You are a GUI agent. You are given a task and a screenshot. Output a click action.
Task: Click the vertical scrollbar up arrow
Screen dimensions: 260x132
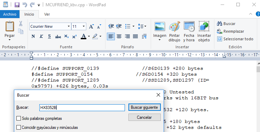tap(258, 64)
